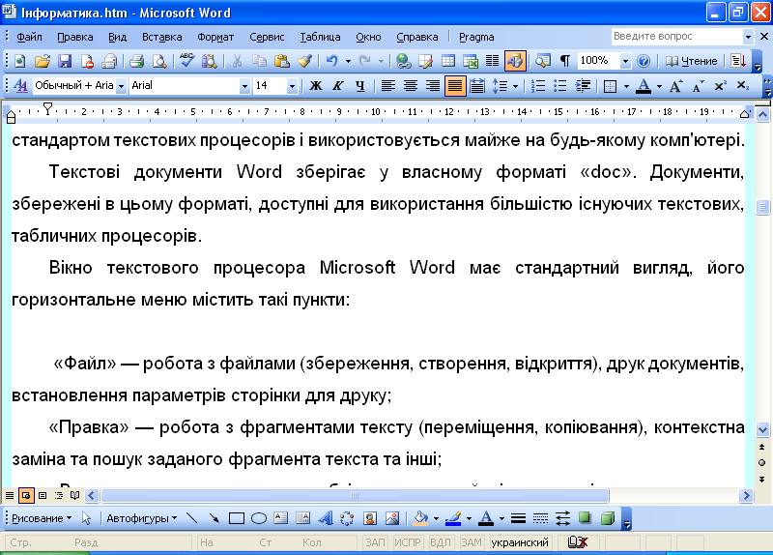
Task: Switch to Reading layout (Чтение)
Action: (692, 61)
